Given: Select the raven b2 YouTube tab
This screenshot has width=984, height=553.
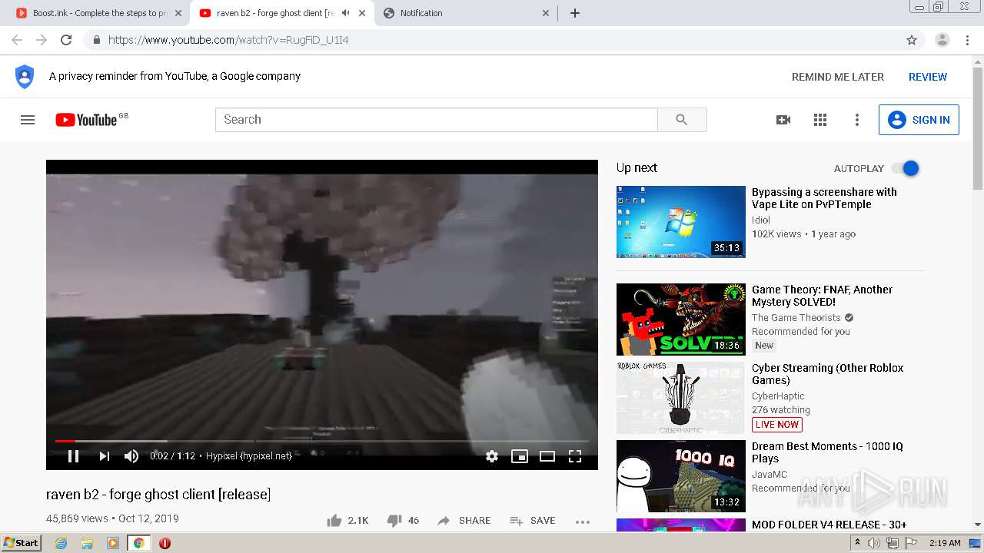Looking at the screenshot, I should coord(274,13).
